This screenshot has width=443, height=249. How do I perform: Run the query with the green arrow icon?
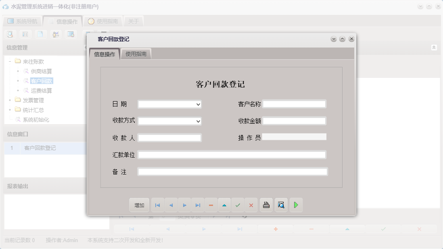coord(296,205)
